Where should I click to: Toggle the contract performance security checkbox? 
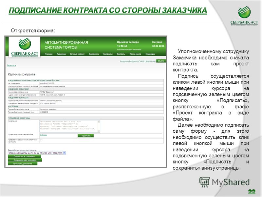41,140
